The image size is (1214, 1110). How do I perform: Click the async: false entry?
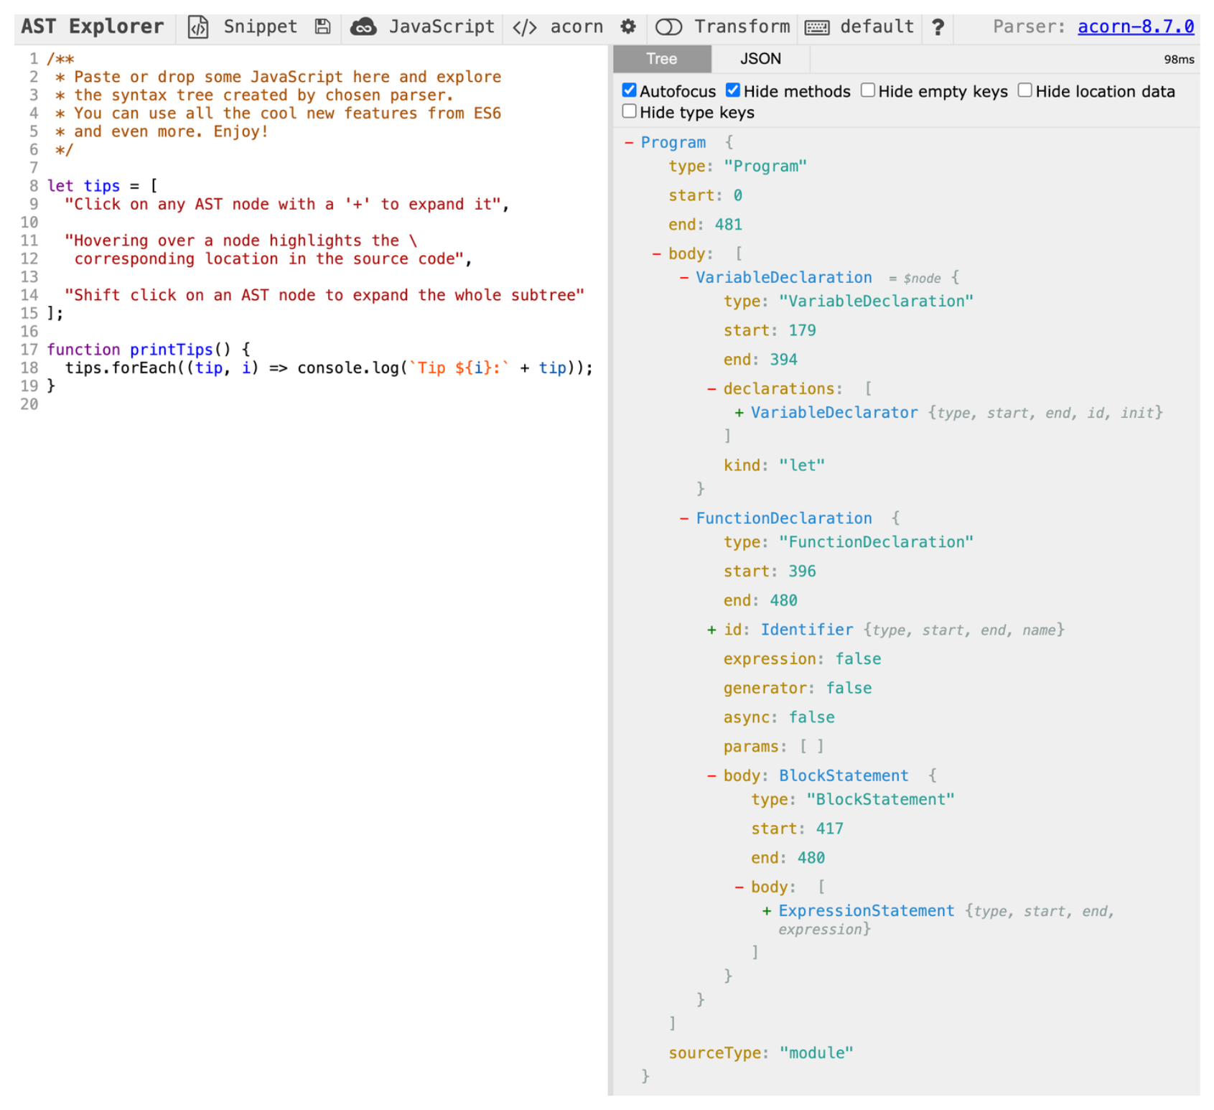tap(779, 717)
